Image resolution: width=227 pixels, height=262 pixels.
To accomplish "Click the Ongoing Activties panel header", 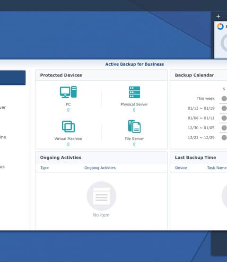I will point(101,157).
